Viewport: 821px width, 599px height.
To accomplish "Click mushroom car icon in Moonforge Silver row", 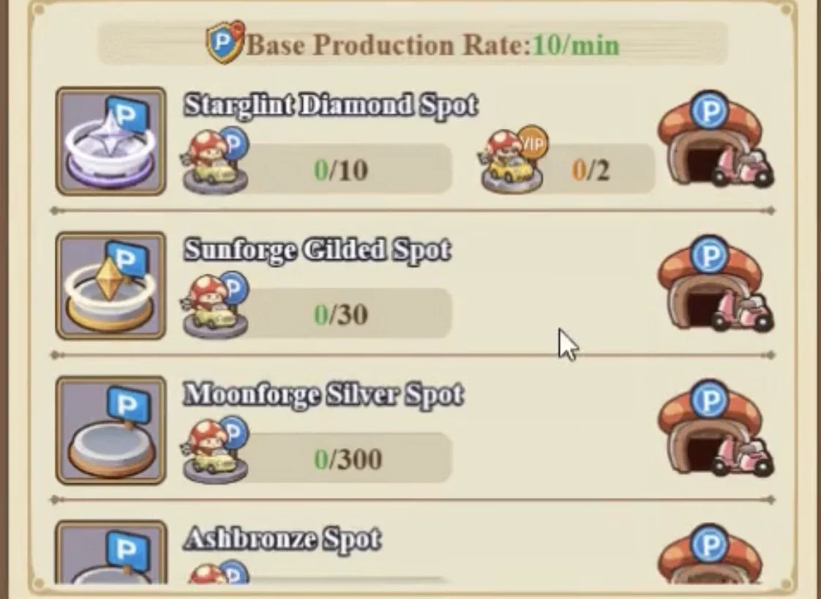I will pyautogui.click(x=216, y=450).
